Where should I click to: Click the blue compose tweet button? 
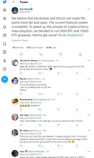[x=5, y=80]
